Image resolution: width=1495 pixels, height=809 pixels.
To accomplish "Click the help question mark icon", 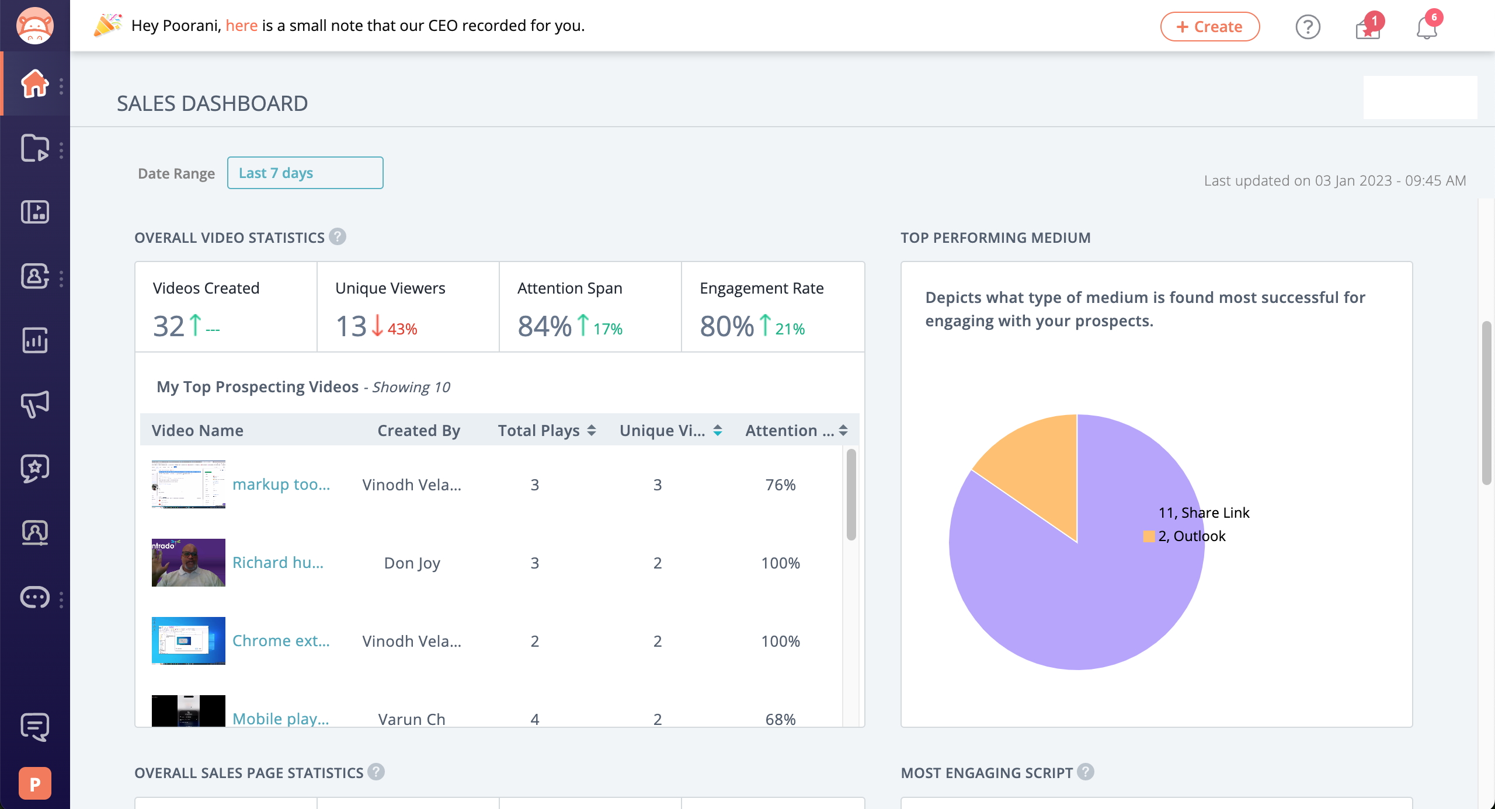I will [x=1308, y=27].
